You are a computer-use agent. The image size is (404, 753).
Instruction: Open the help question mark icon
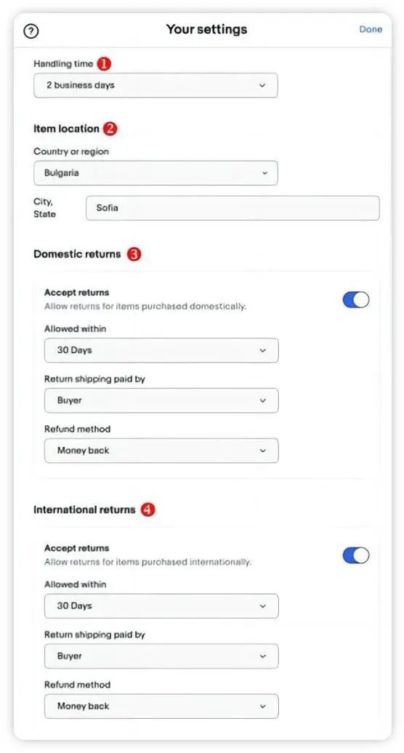tap(31, 31)
